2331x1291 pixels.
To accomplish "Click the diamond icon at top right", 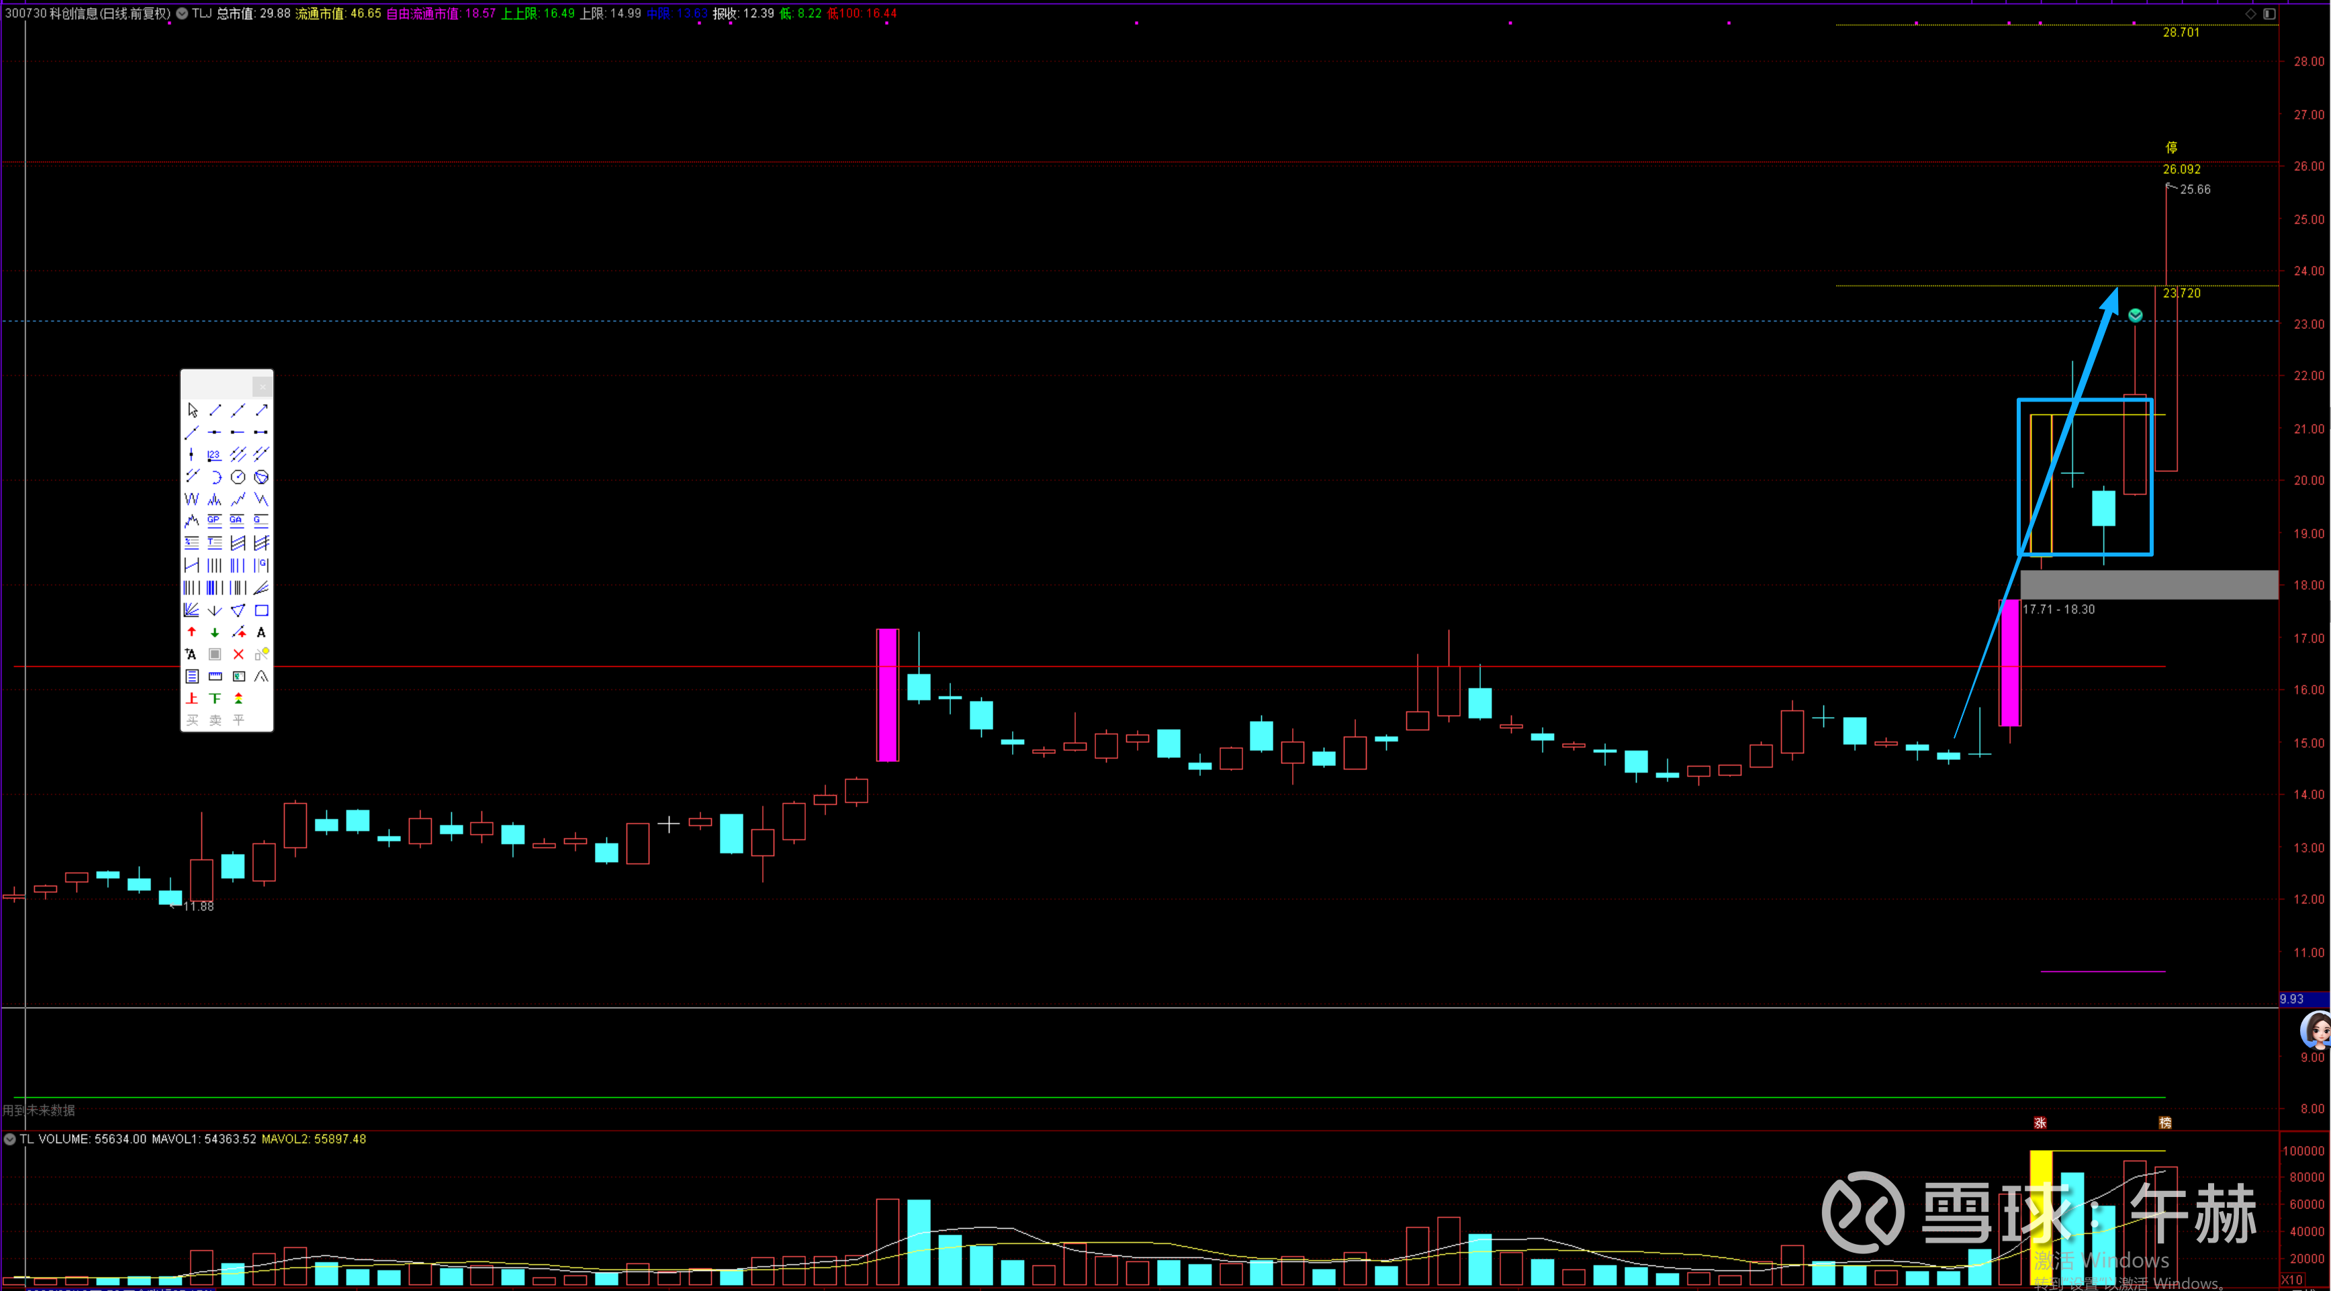I will pyautogui.click(x=2250, y=13).
